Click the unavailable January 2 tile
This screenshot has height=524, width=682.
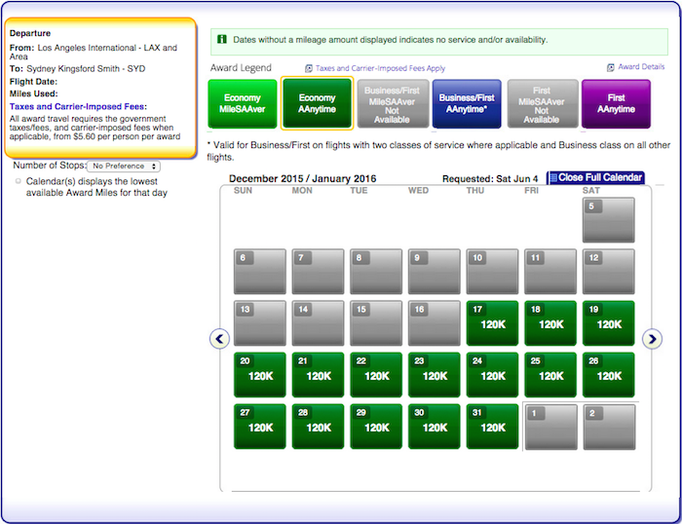pyautogui.click(x=609, y=427)
